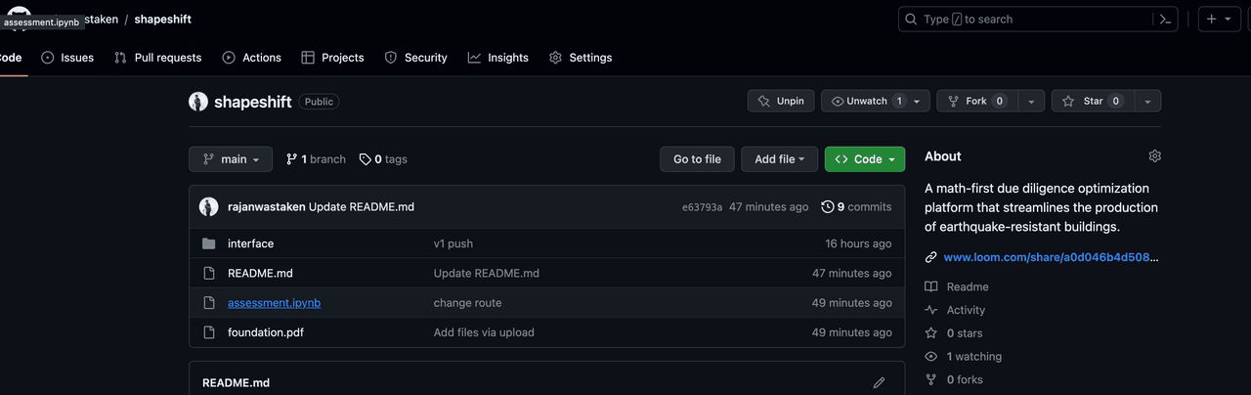
Task: Toggle Unwatch for this repository
Action: [869, 101]
